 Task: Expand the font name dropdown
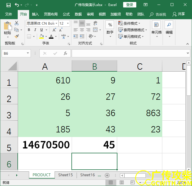[56, 23]
